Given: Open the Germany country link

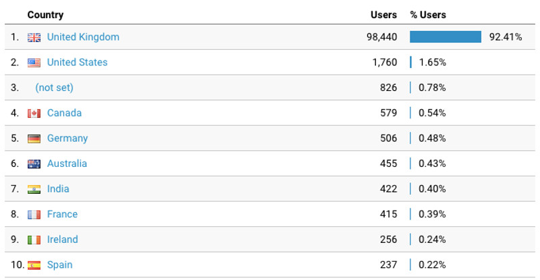Looking at the screenshot, I should 67,138.
